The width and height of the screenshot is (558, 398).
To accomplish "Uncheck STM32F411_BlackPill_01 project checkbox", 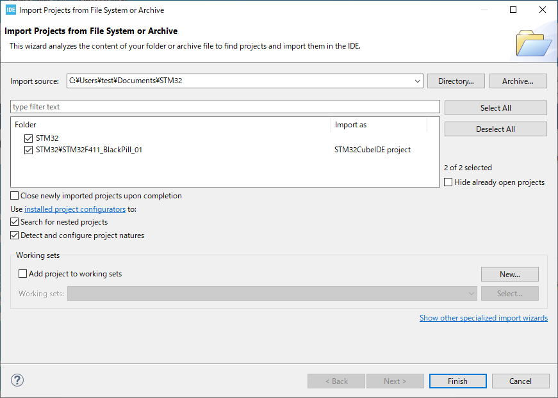I will click(28, 150).
